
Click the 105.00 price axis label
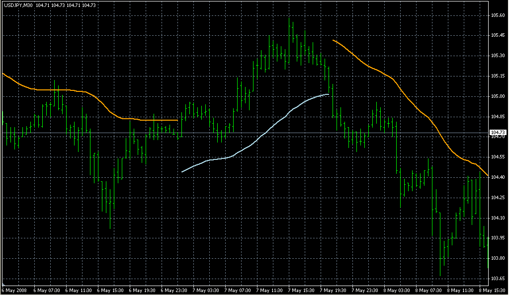coord(498,96)
